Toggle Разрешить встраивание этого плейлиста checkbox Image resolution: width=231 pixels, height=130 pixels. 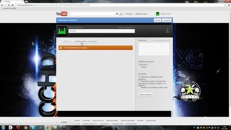click(x=139, y=77)
